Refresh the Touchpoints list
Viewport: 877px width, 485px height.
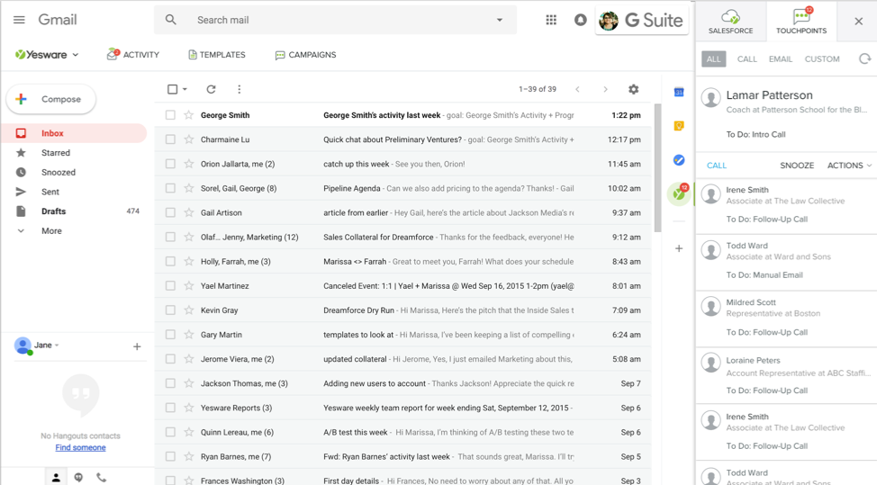[x=864, y=58]
